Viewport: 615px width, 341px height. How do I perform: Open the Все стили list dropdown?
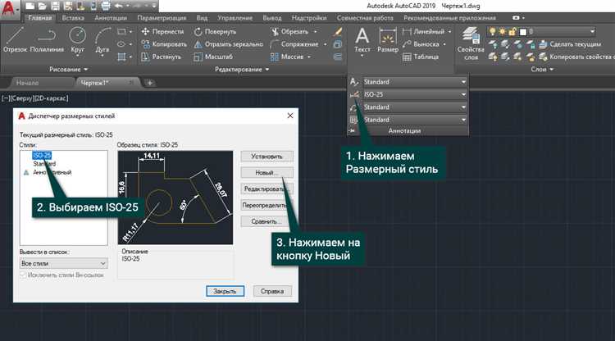coord(62,262)
